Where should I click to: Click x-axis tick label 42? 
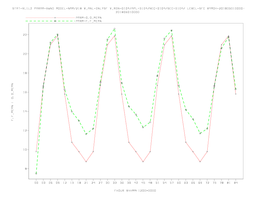(x=136, y=183)
